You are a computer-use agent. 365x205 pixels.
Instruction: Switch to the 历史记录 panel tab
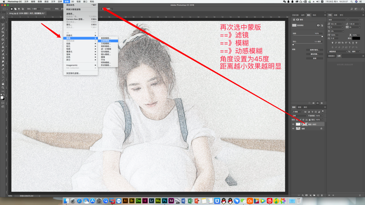pyautogui.click(x=295, y=15)
